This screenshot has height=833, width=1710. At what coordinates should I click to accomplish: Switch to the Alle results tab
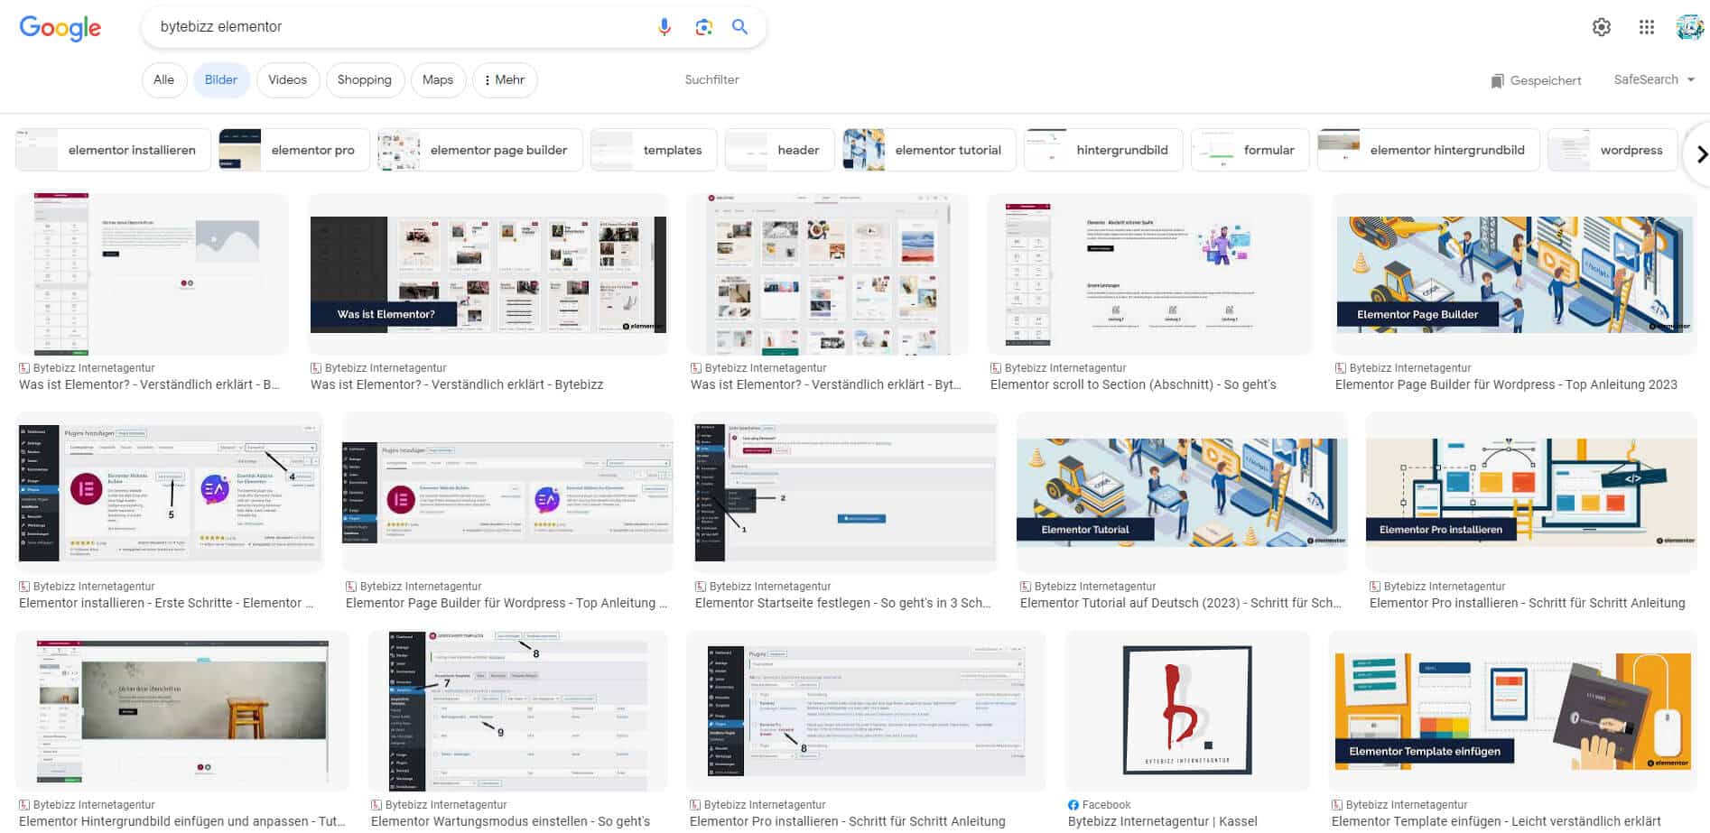pos(163,79)
